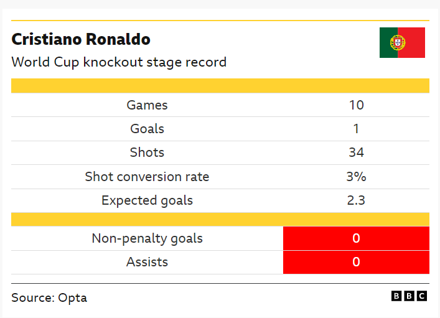440x318 pixels.
Task: Select the Goals value 1
Action: point(356,129)
